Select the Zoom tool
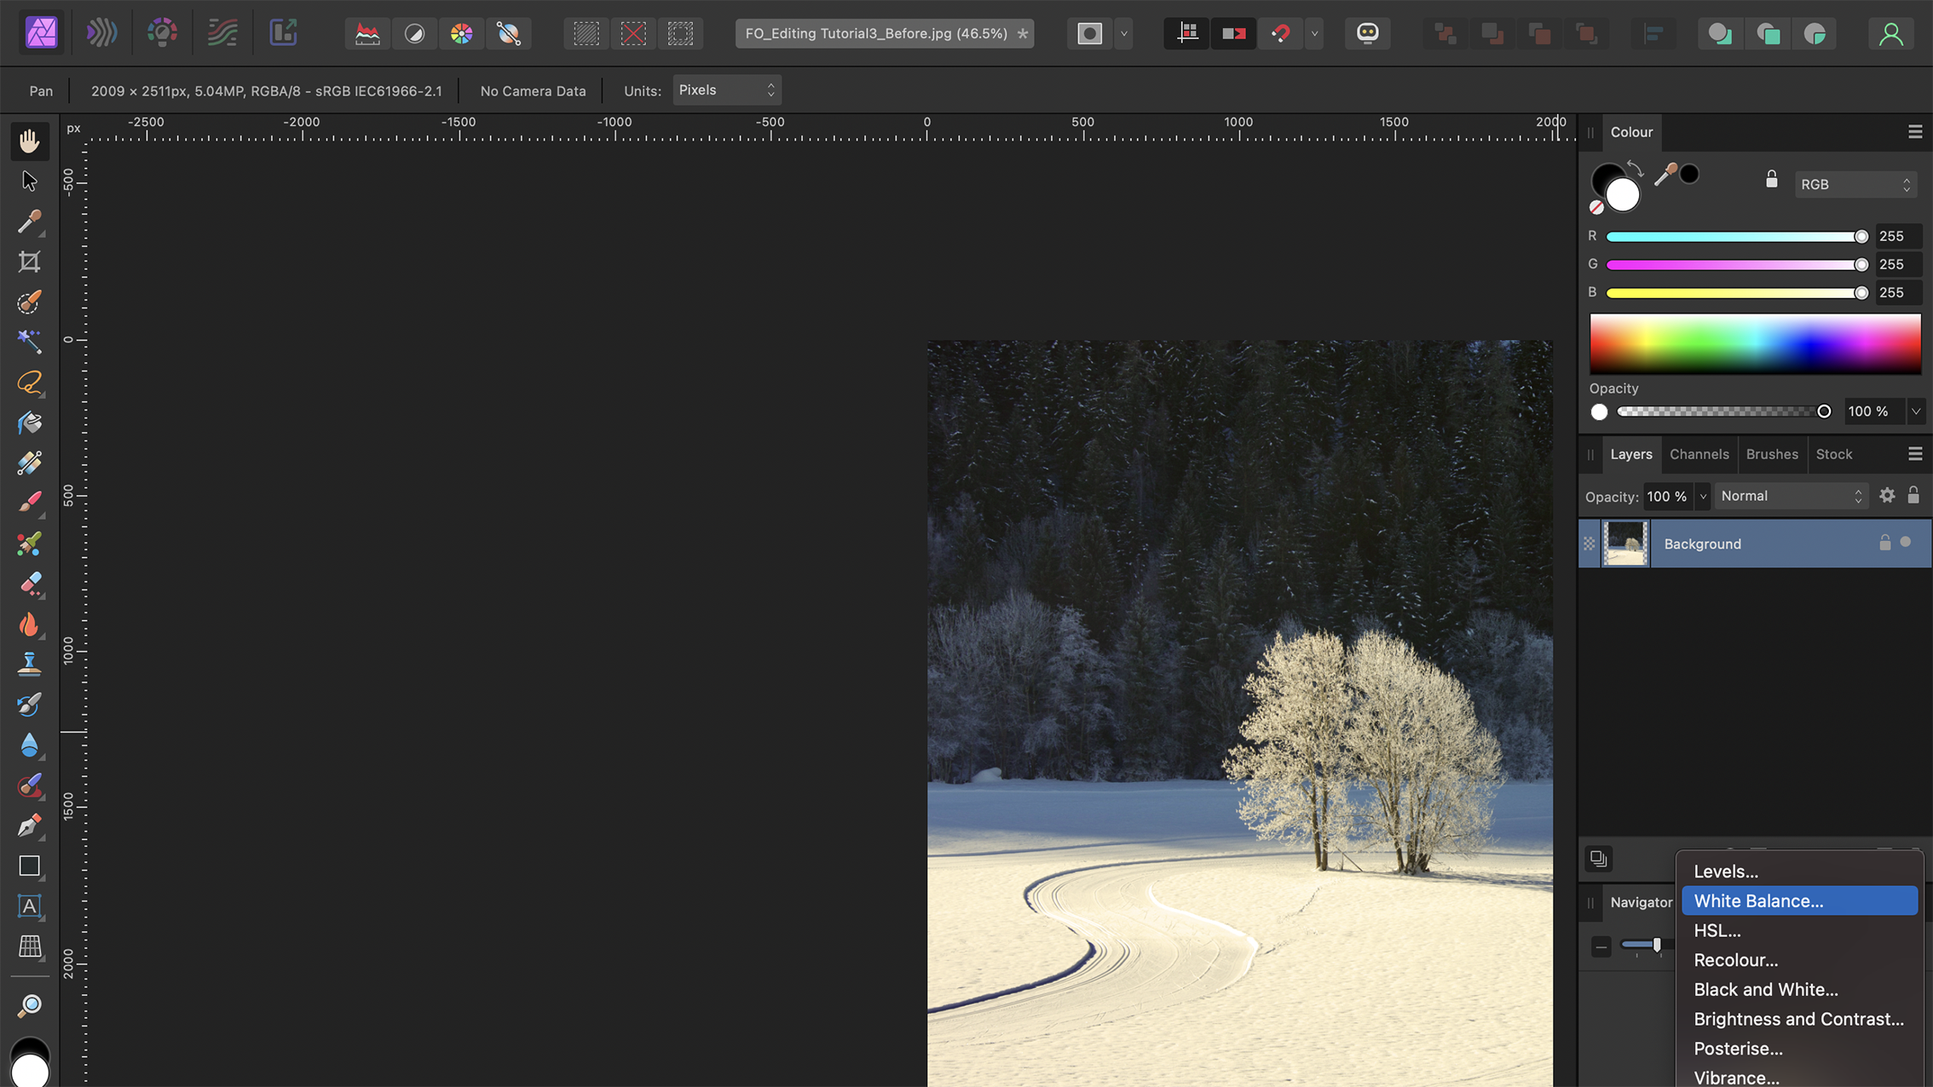 click(x=29, y=1004)
